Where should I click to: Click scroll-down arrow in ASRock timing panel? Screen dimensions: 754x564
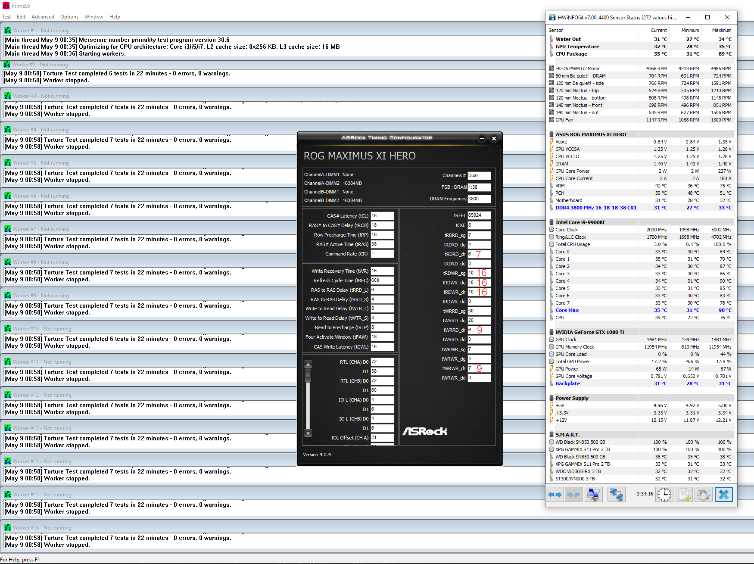tap(308, 433)
